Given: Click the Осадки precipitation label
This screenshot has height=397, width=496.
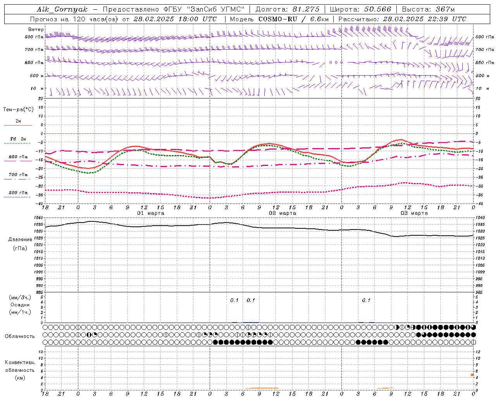Looking at the screenshot, I should click(x=20, y=305).
